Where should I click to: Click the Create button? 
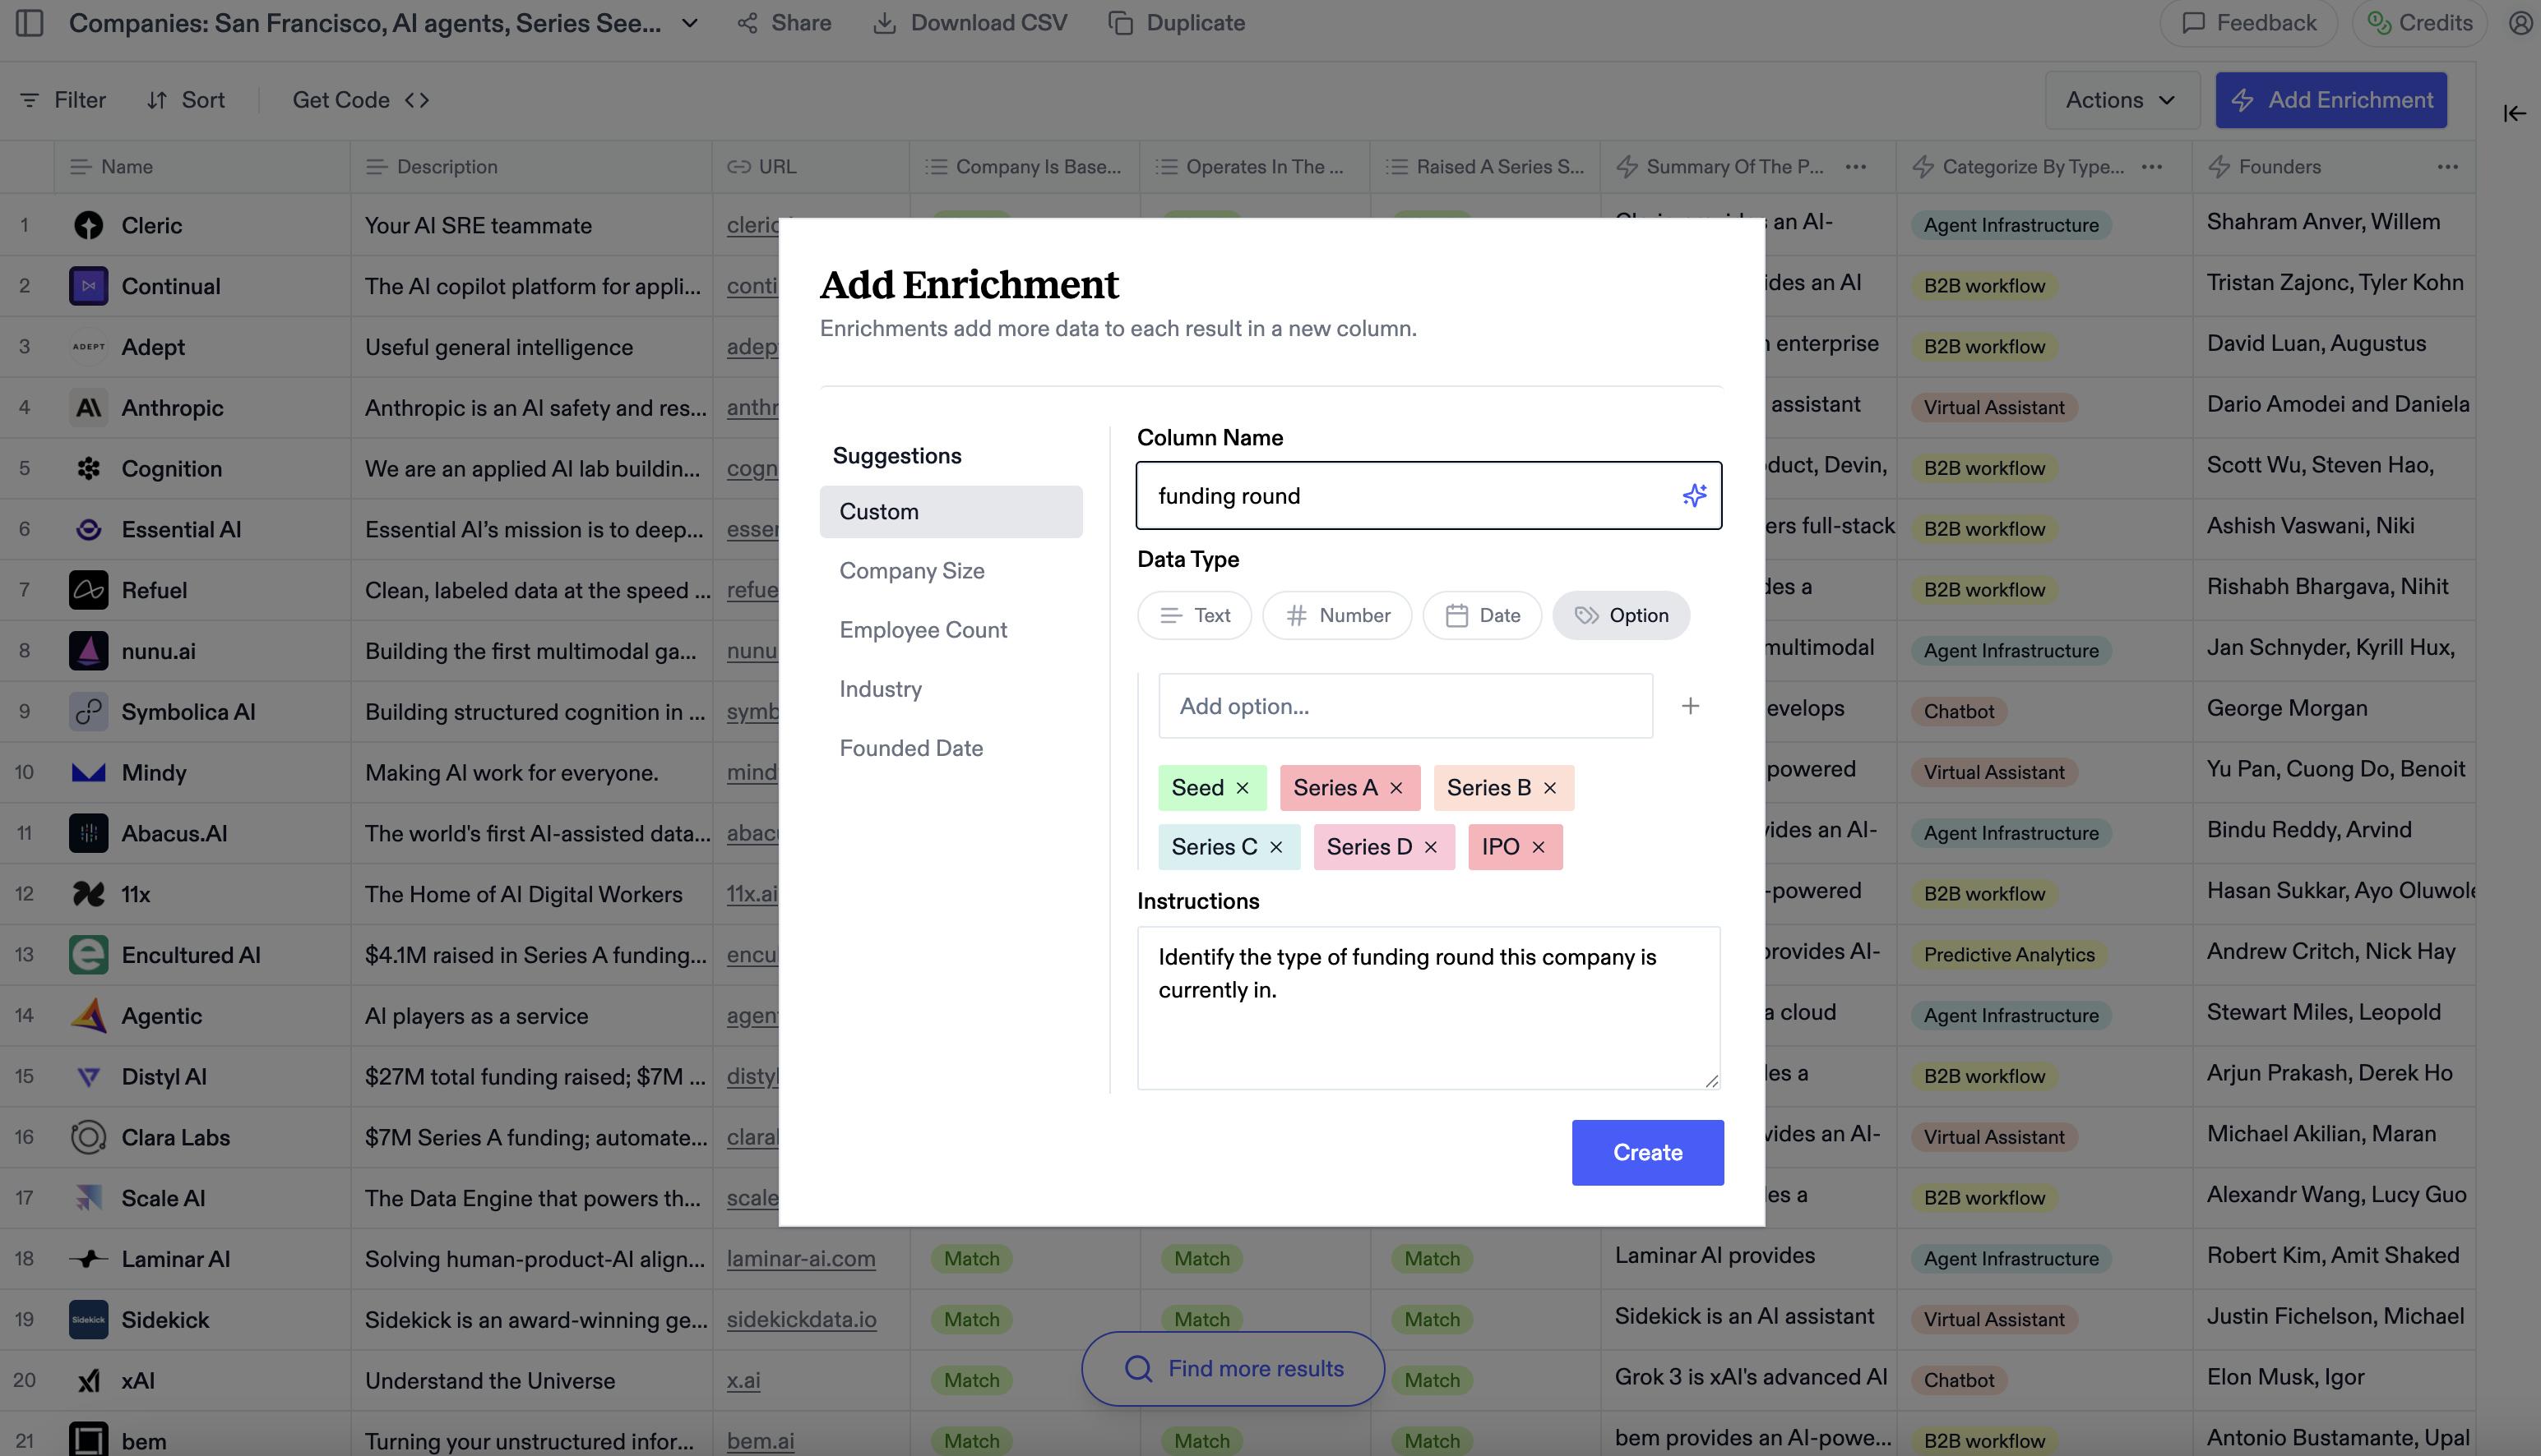click(1647, 1152)
